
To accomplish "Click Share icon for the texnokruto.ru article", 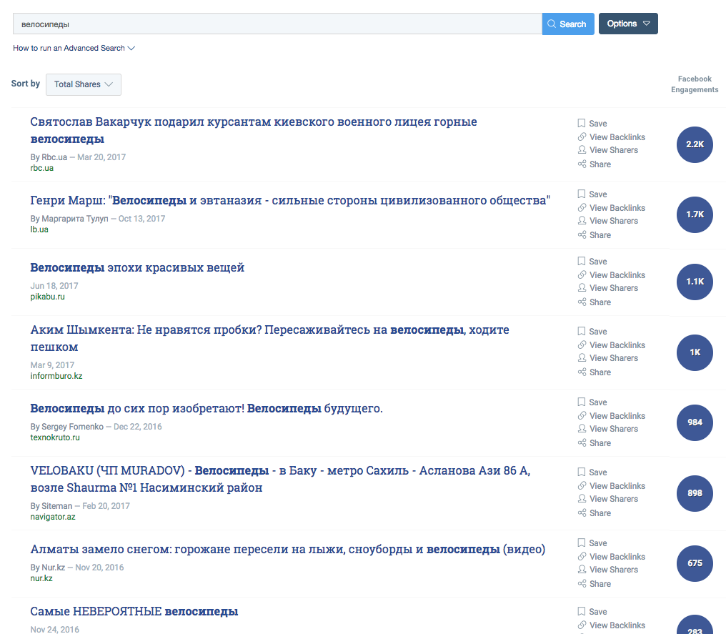I will 582,442.
